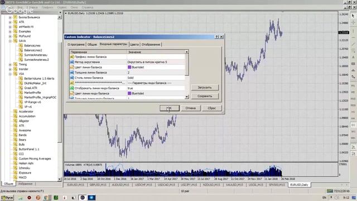Expand the MyFound folder
357x201 pixels.
(x=10, y=36)
